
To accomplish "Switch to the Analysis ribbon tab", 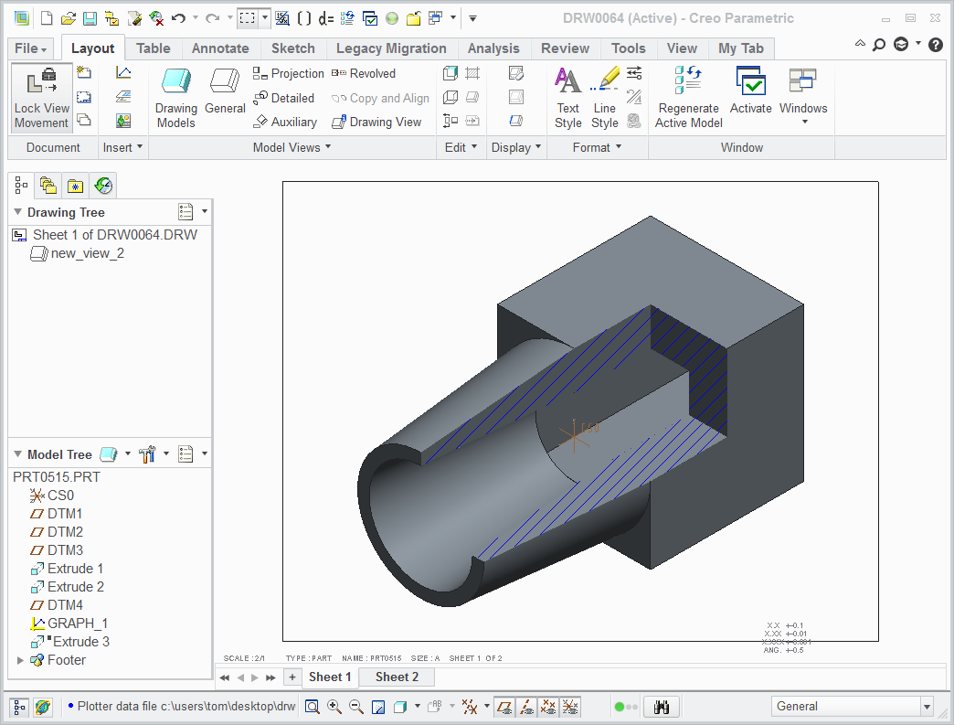I will pyautogui.click(x=493, y=48).
